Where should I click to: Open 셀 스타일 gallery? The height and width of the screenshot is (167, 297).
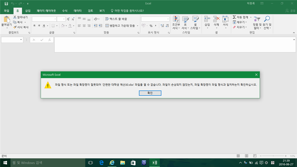195,23
